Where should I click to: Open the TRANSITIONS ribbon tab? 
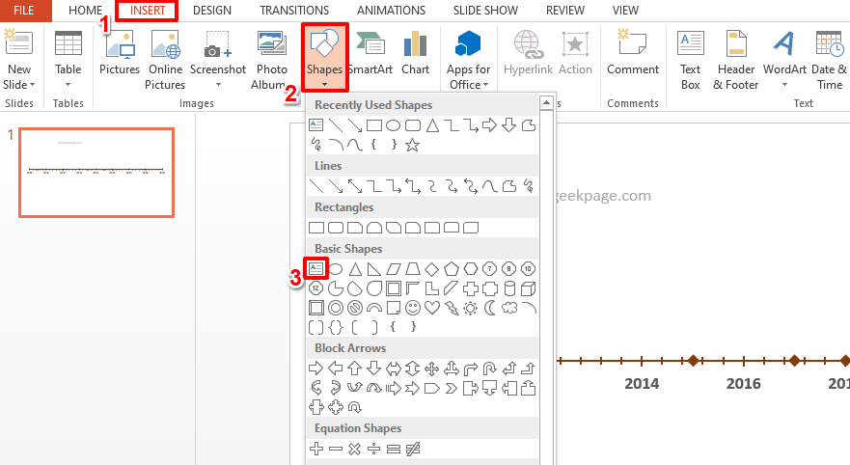click(x=294, y=11)
